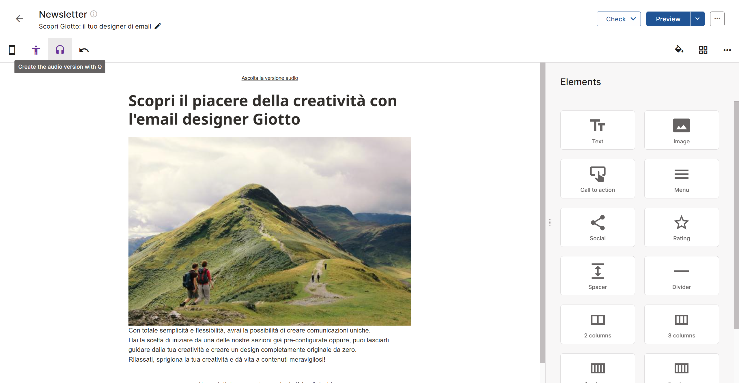Show the elements grid panel icon
Viewport: 739px width, 383px height.
703,50
